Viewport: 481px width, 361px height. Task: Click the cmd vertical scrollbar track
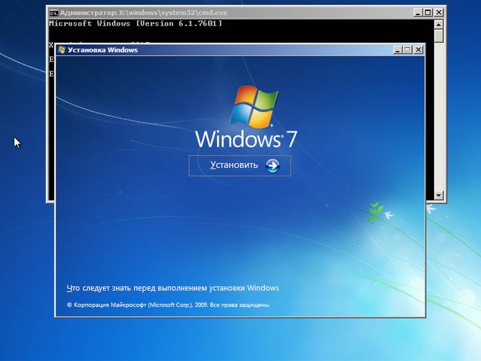439,110
